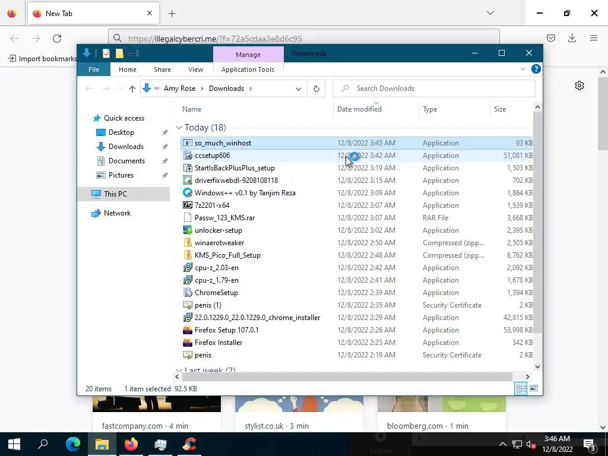Click the ChromeSetup file icon
The width and height of the screenshot is (608, 456).
coord(188,292)
